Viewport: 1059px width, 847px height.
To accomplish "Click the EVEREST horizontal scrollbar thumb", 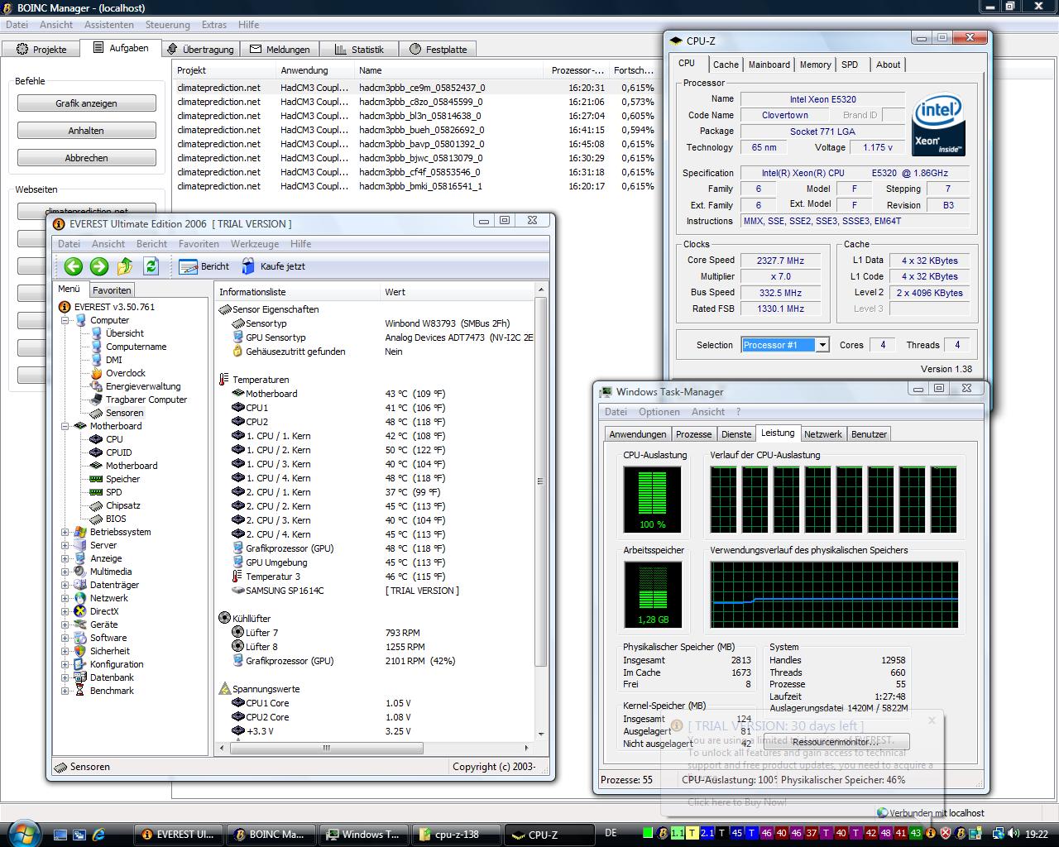I will [326, 748].
